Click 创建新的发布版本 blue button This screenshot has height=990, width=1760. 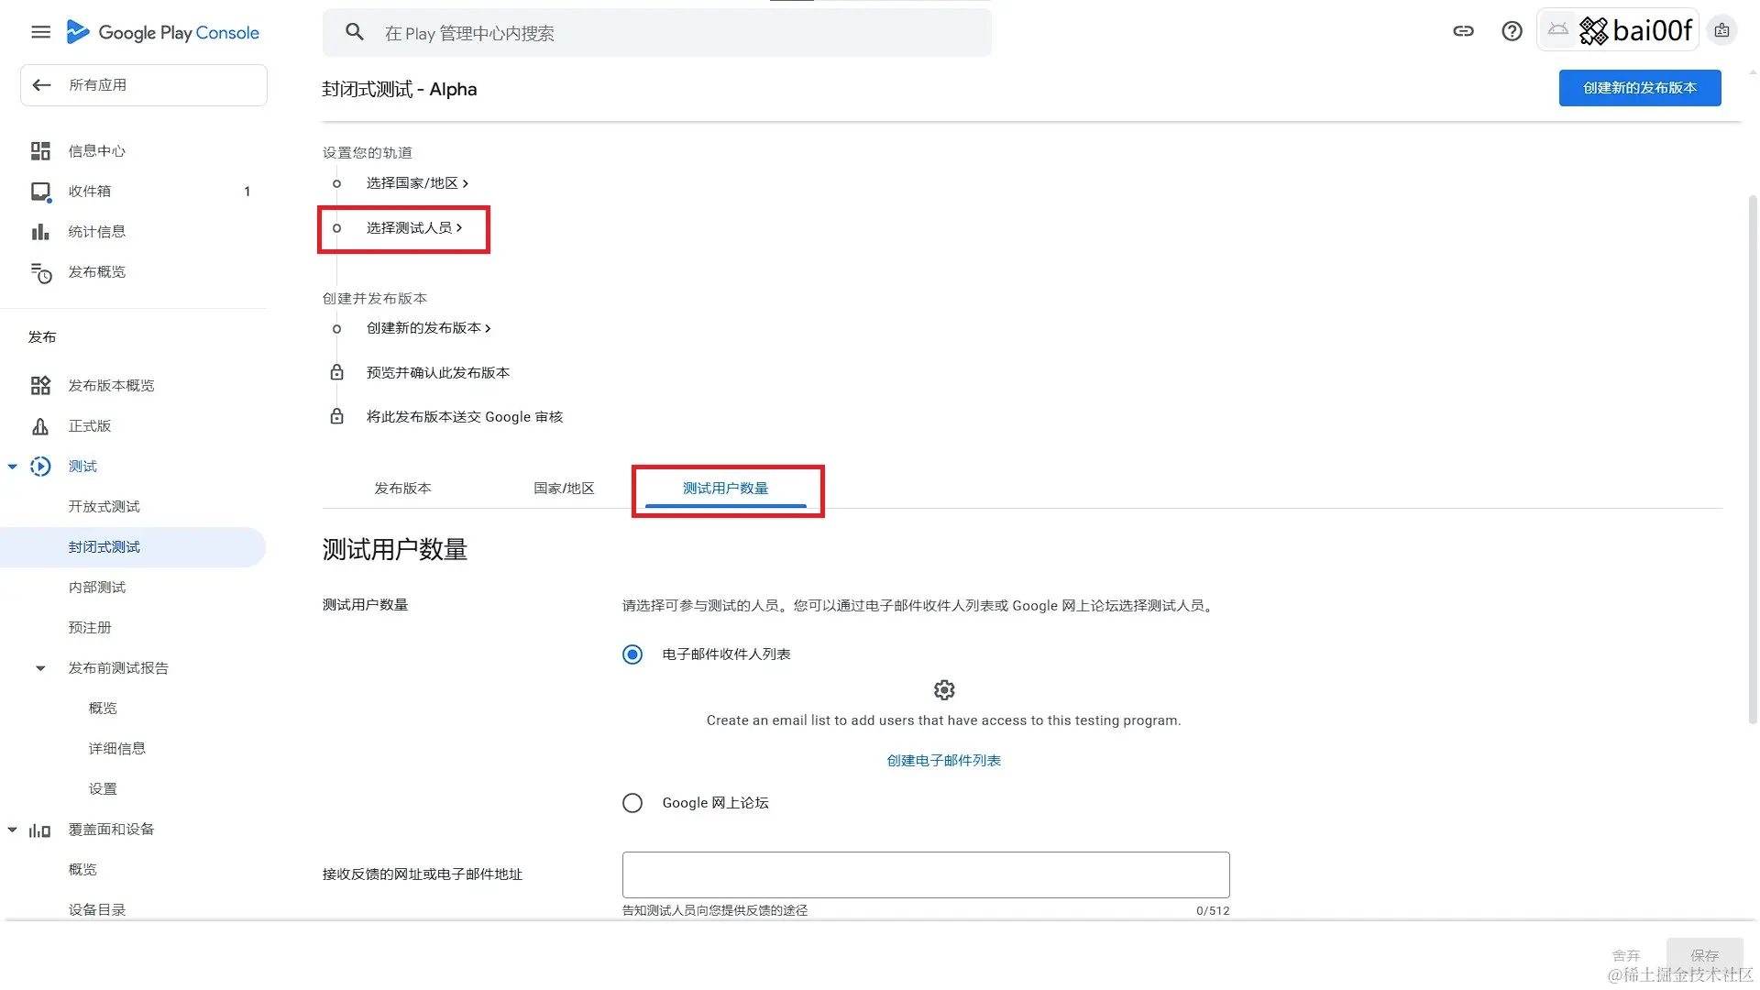coord(1639,88)
